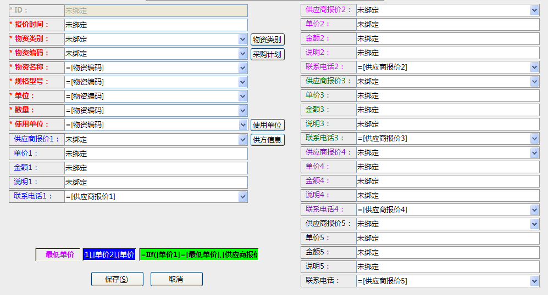Viewport: 548px width, 295px height.
Task: Expand the 联系电话3 dropdown arrow
Action: point(534,139)
